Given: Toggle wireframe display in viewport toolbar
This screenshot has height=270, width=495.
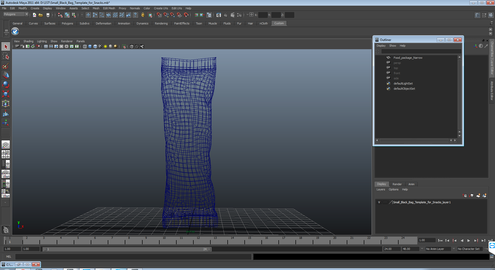Looking at the screenshot, I should 85,47.
